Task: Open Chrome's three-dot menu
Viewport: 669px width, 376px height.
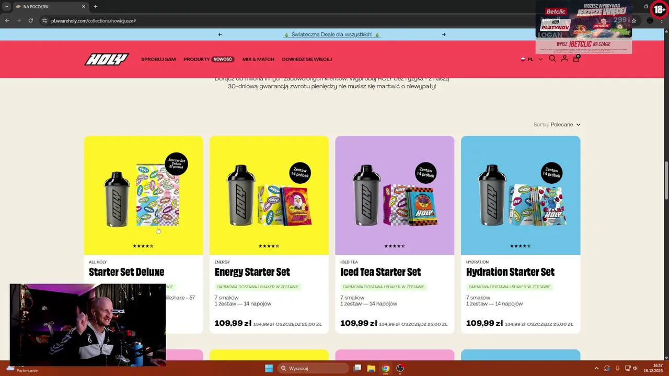Action: pos(662,20)
